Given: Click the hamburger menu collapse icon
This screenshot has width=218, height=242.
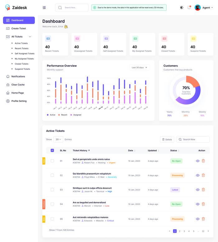Looking at the screenshot, I should pyautogui.click(x=44, y=7).
